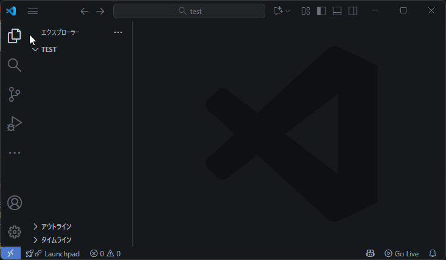Open the Copilot chat icon
Screen dimensions: 446x260
click(278, 11)
